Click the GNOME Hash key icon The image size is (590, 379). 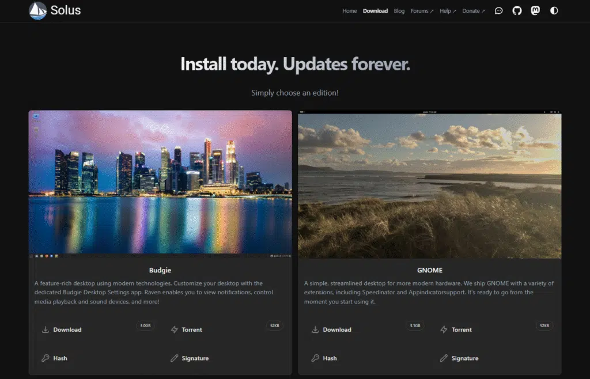click(315, 358)
